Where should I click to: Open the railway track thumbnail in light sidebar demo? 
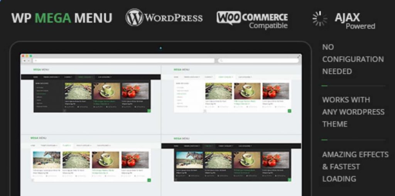[219, 91]
